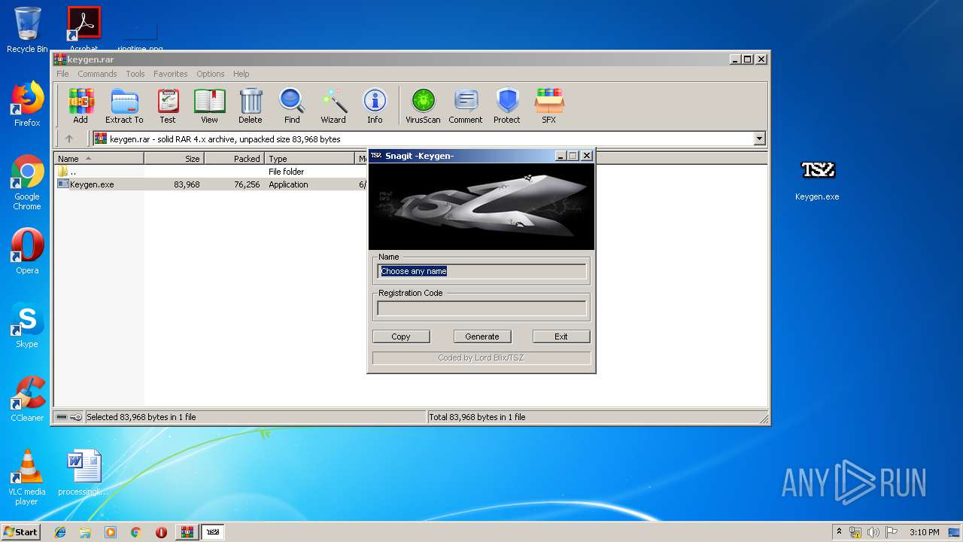Sort by the Type column header
The width and height of the screenshot is (963, 542).
tap(309, 159)
